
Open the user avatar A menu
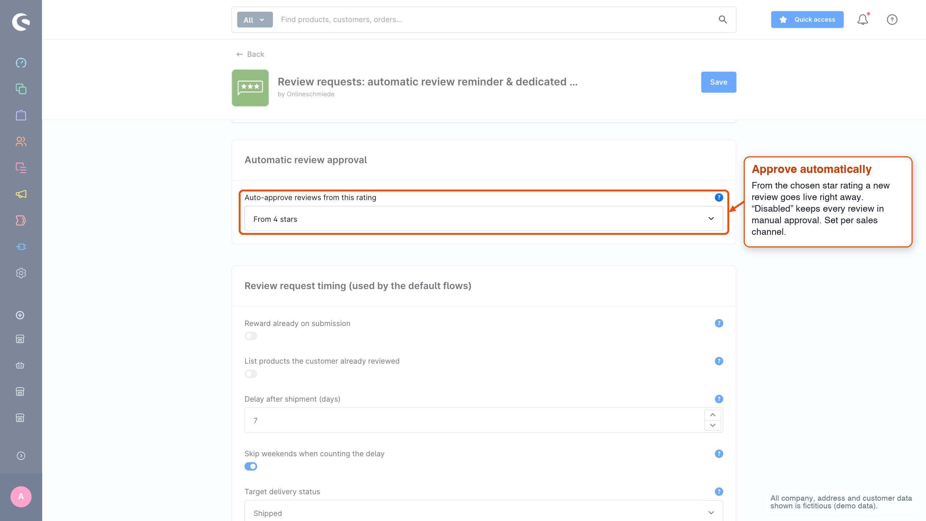pos(21,496)
